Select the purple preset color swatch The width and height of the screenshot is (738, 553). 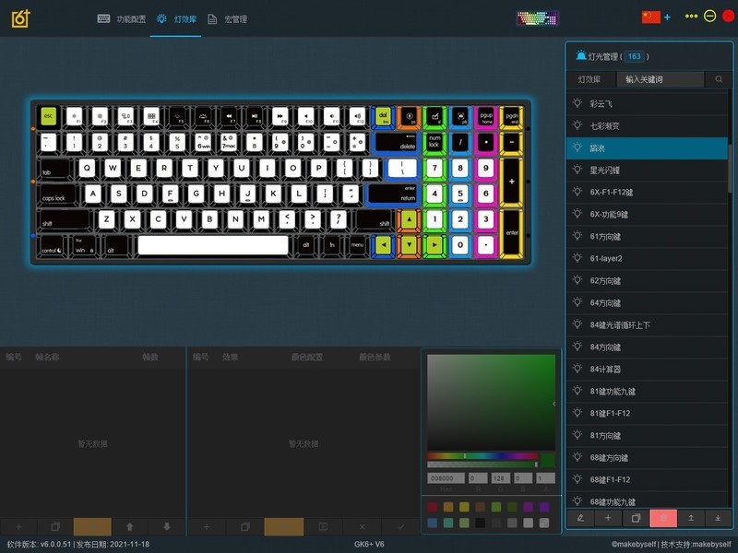(x=529, y=507)
